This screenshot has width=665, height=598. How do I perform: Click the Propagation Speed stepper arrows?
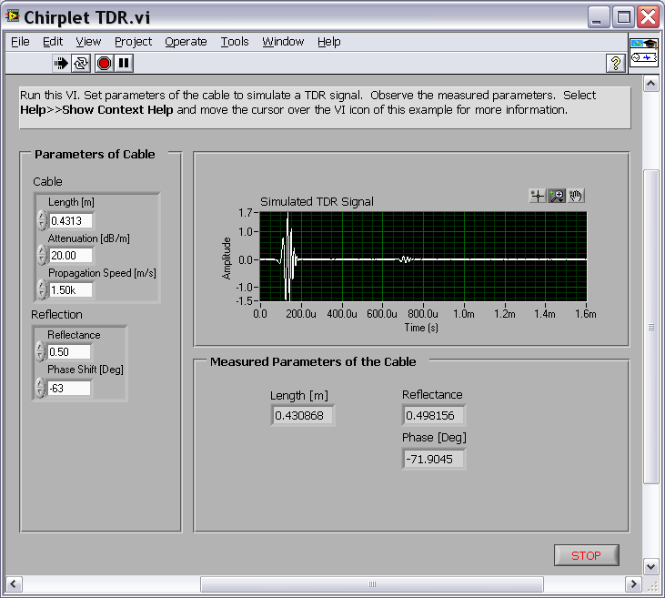[41, 289]
